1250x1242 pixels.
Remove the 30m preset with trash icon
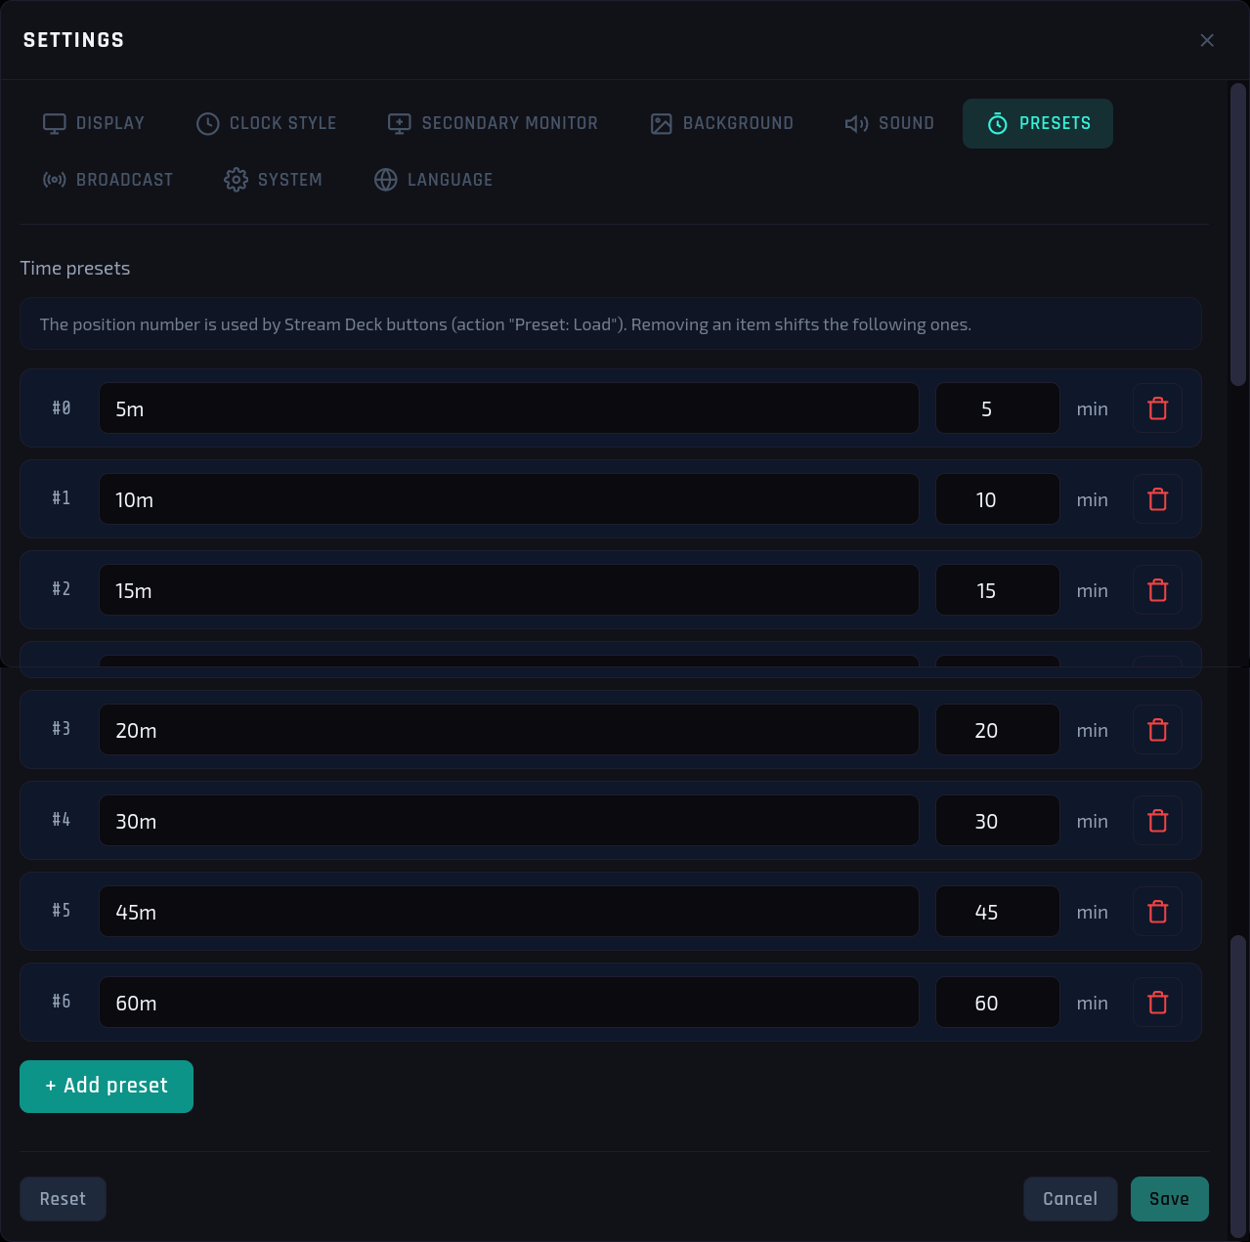coord(1157,821)
